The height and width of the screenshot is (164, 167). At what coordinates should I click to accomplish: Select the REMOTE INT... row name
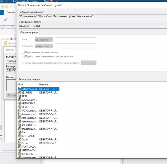[30, 107]
